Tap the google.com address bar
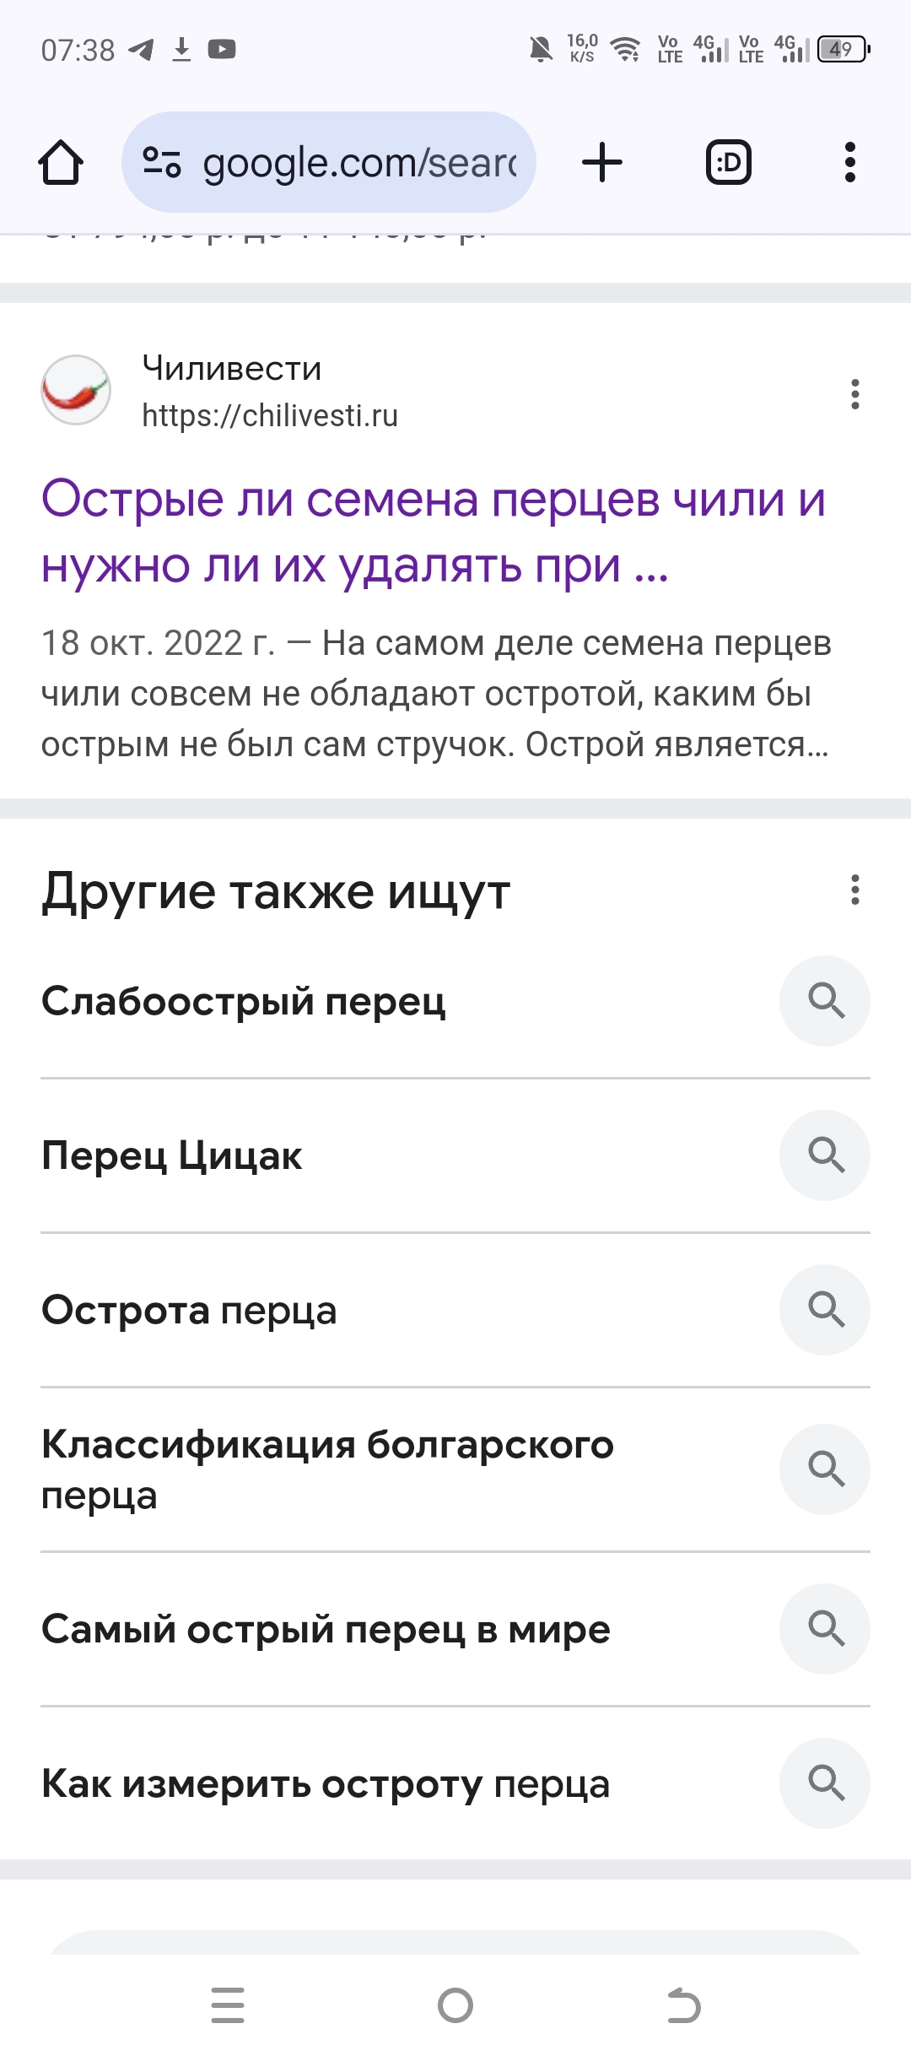Image resolution: width=911 pixels, height=2056 pixels. click(x=358, y=162)
